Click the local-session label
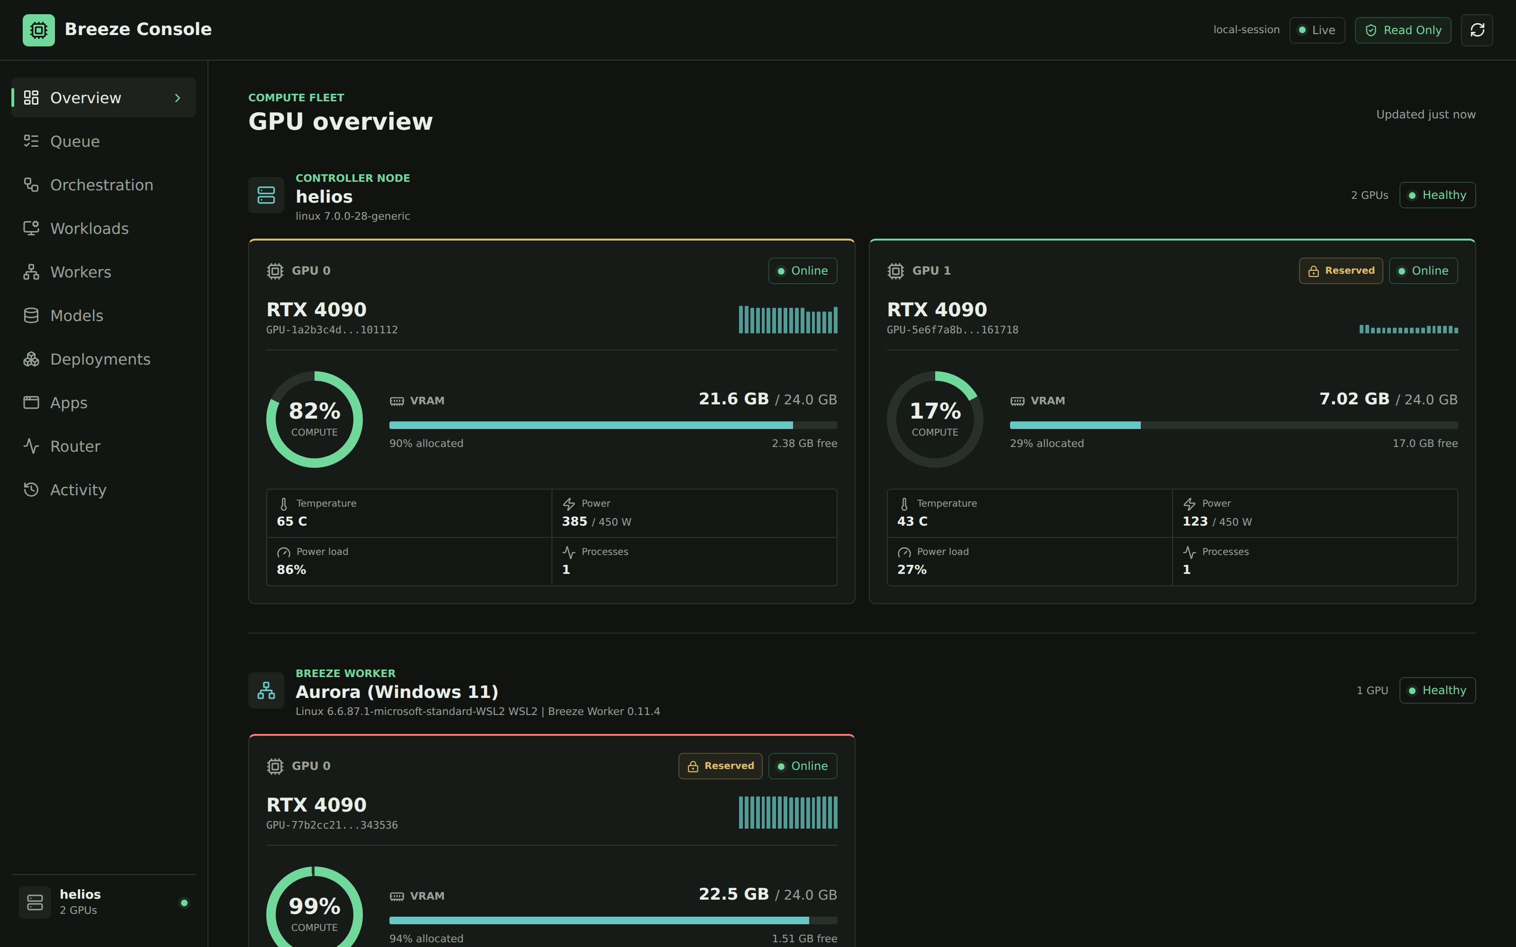 [x=1246, y=29]
